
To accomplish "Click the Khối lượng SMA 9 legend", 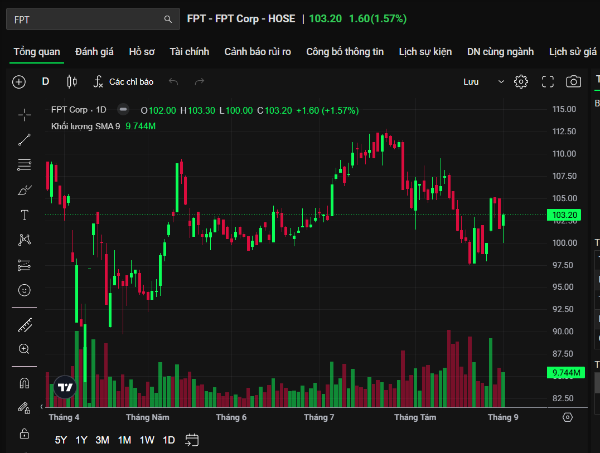I will [86, 126].
